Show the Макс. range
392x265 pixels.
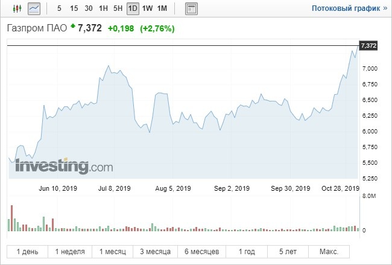coord(329,252)
